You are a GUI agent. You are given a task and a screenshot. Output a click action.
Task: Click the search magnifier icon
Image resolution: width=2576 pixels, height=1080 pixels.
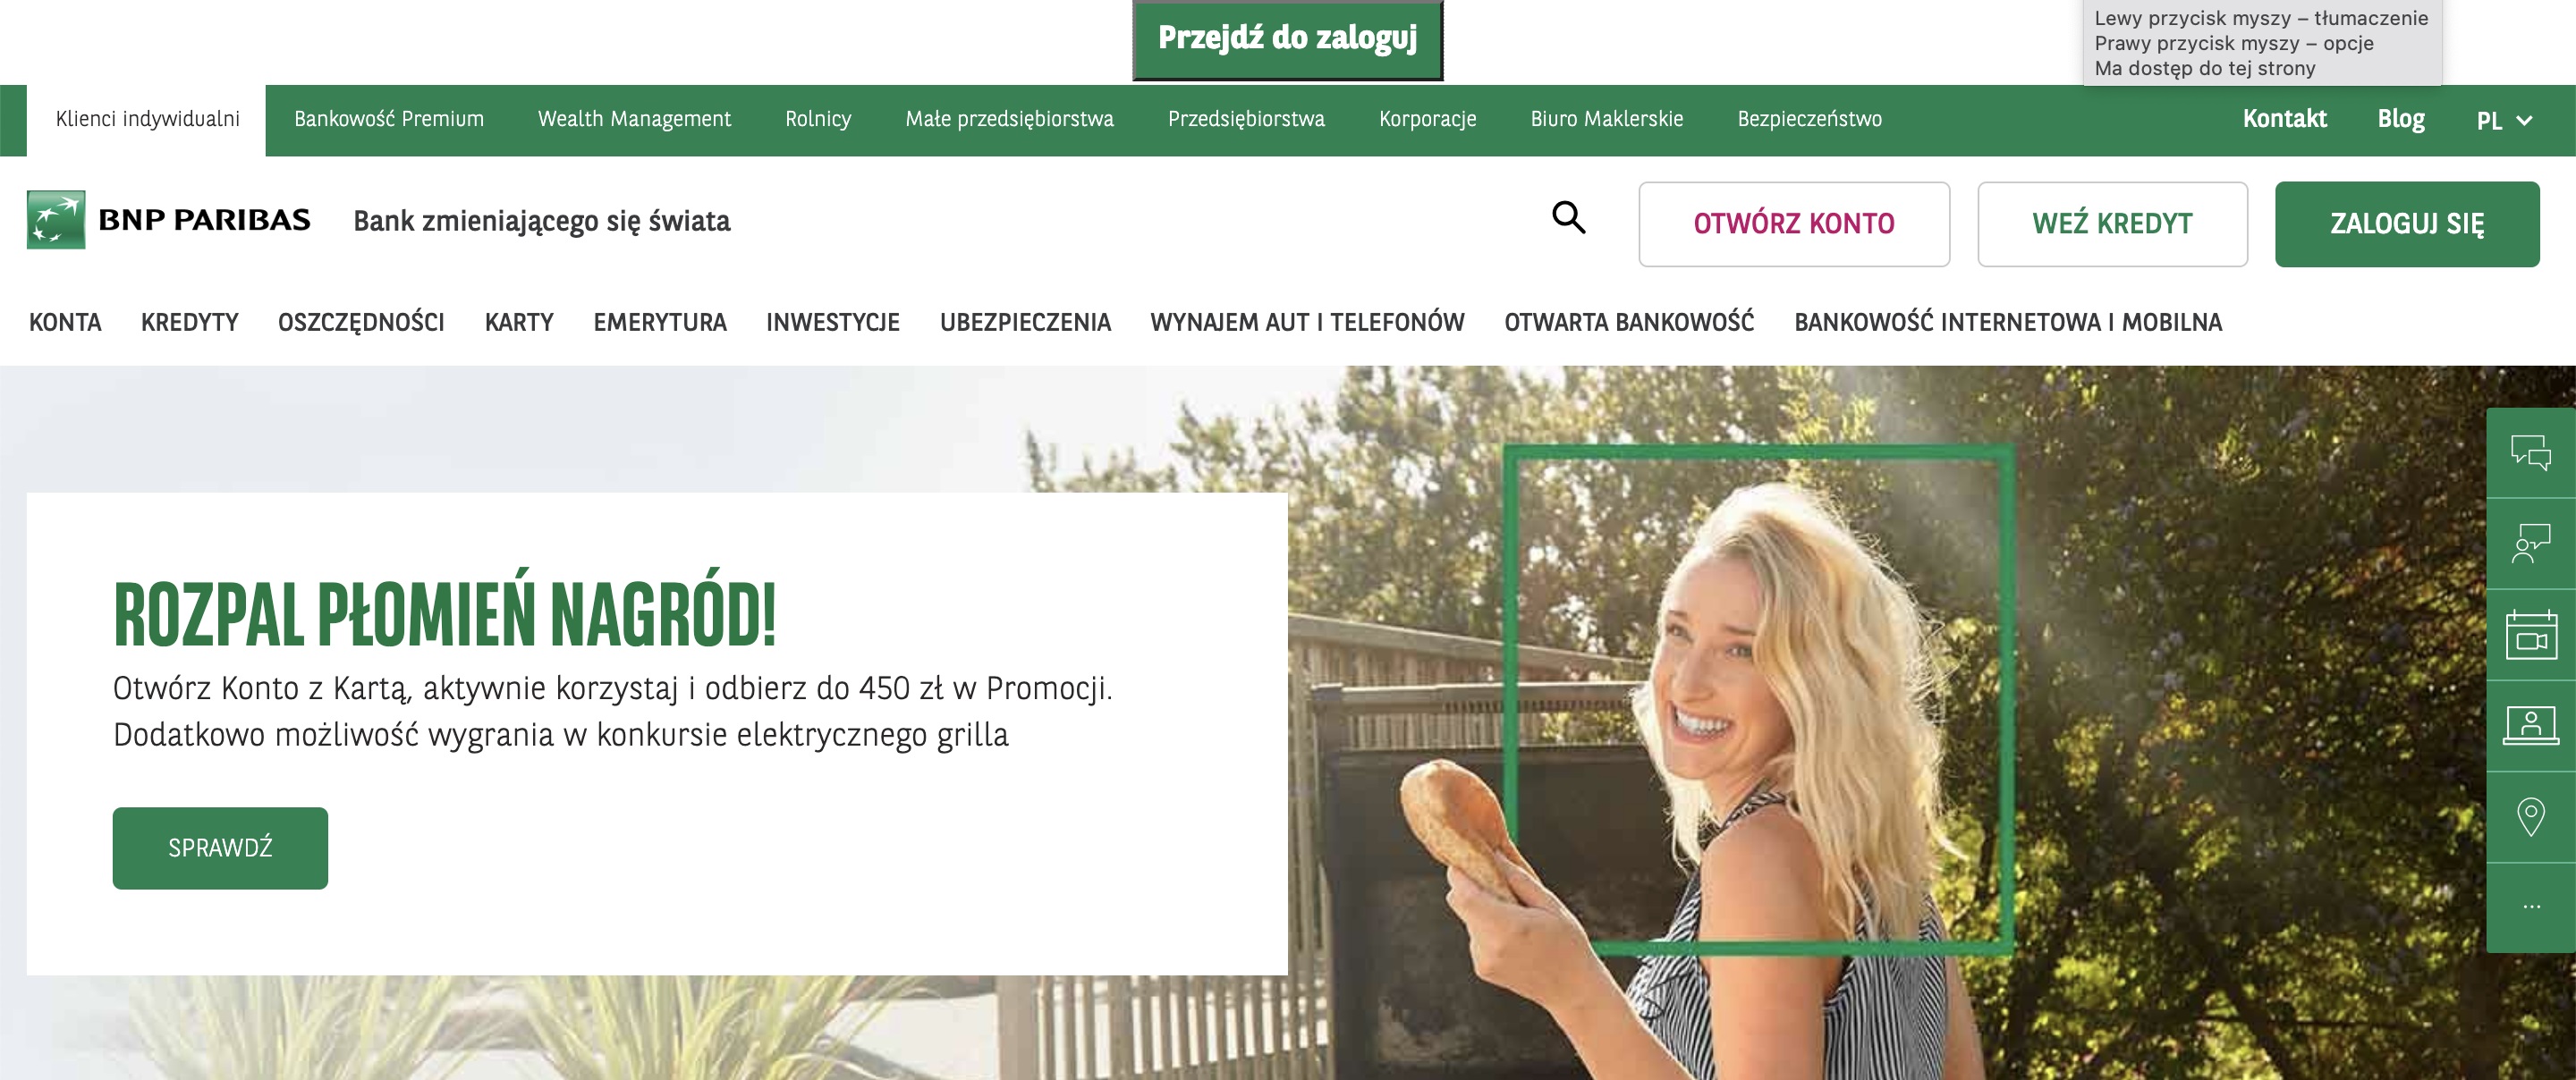click(1568, 217)
